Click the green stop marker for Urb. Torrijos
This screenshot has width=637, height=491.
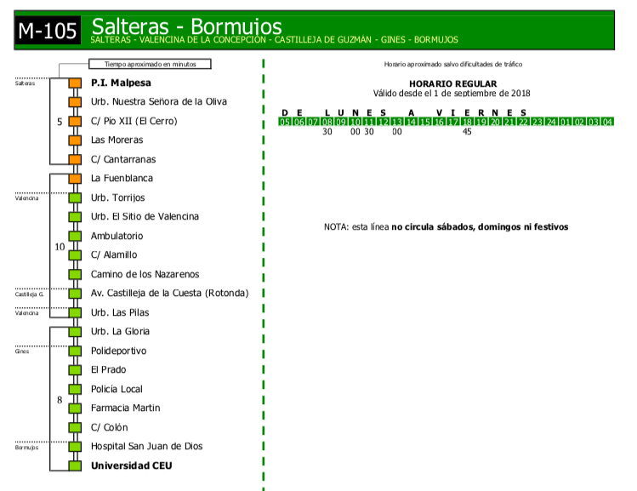pos(74,198)
